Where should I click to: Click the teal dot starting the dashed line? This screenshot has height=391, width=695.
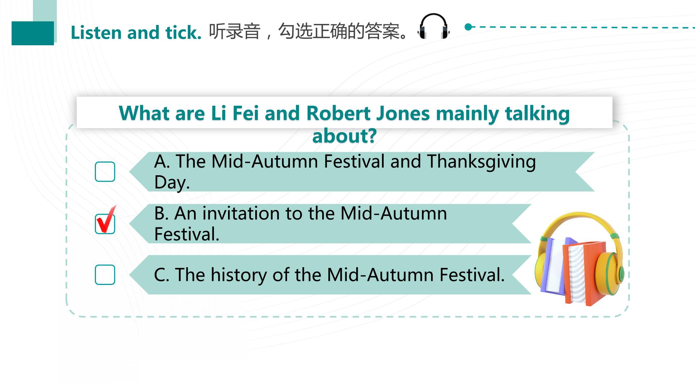tap(468, 27)
